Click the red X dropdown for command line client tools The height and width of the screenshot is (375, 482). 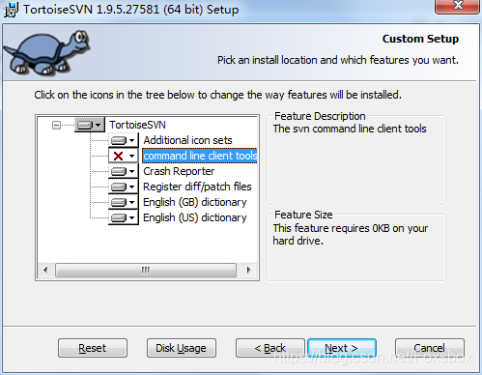(124, 156)
